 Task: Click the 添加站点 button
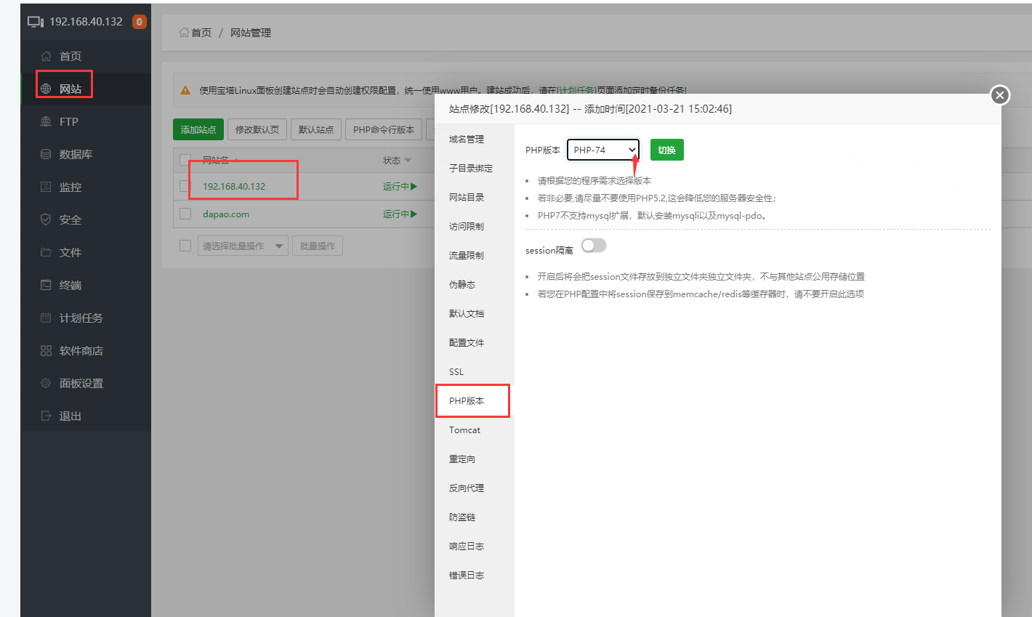click(198, 129)
